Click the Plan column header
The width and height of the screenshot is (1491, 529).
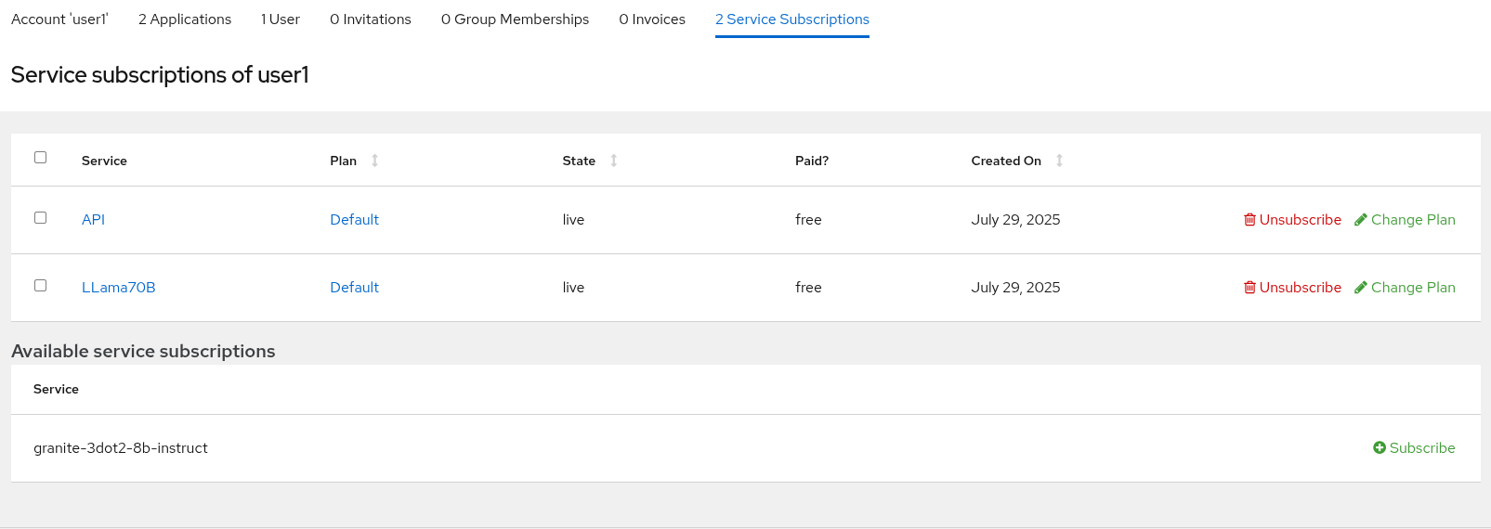344,161
